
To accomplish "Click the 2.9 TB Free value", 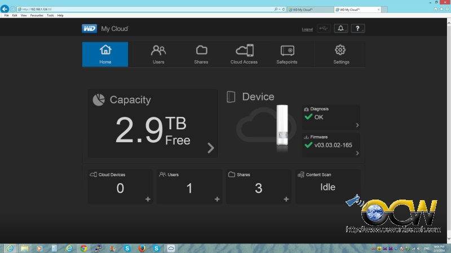I will pos(153,130).
